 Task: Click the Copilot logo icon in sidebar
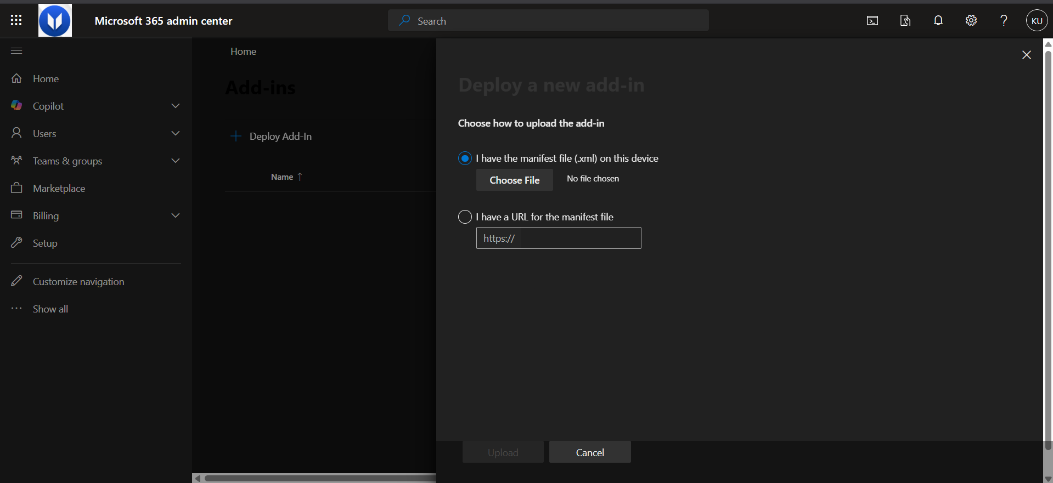pos(16,105)
